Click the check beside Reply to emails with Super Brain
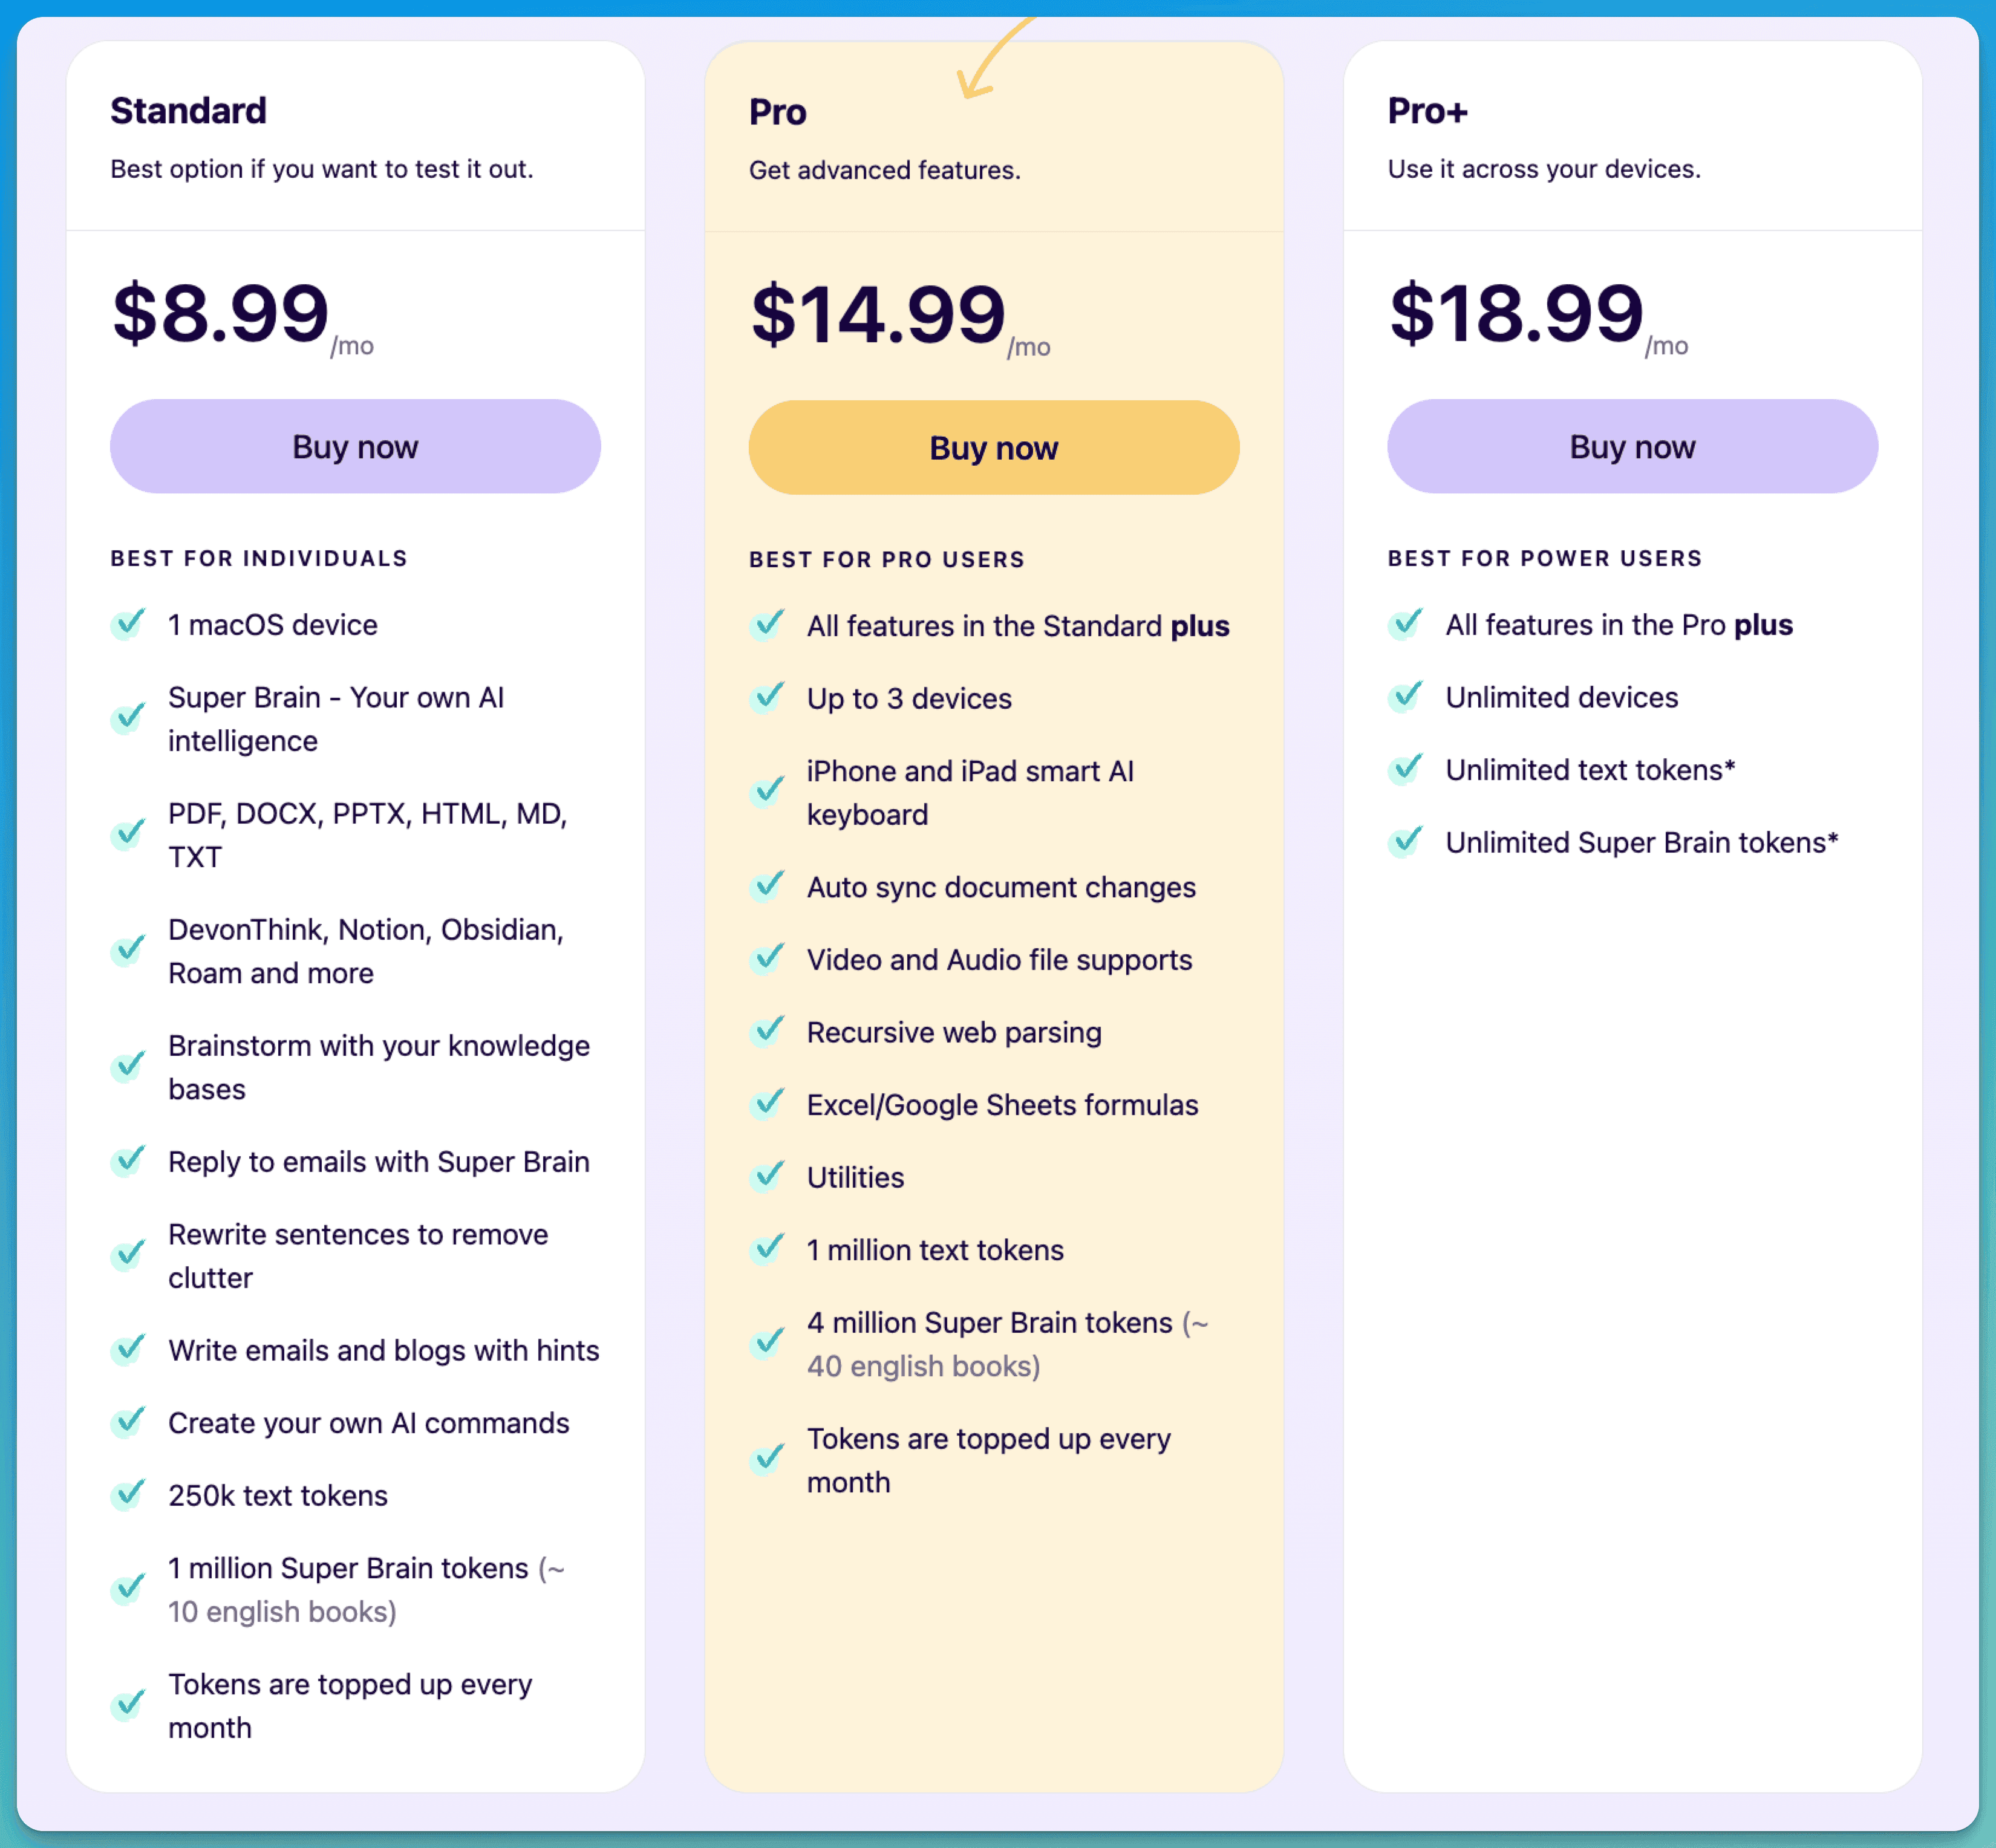This screenshot has width=1996, height=1848. click(x=128, y=1161)
